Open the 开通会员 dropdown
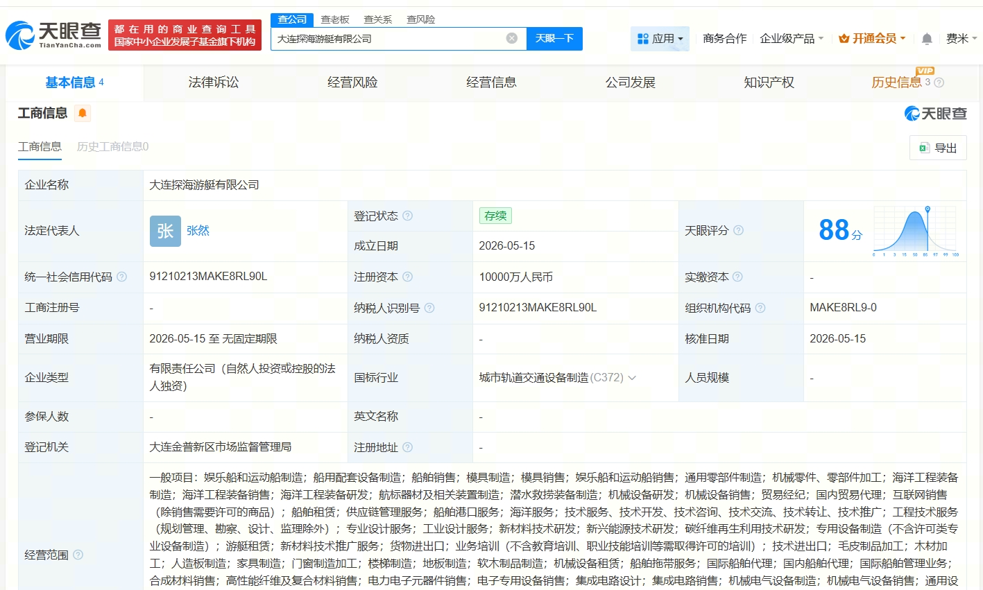The image size is (983, 590). pyautogui.click(x=872, y=39)
